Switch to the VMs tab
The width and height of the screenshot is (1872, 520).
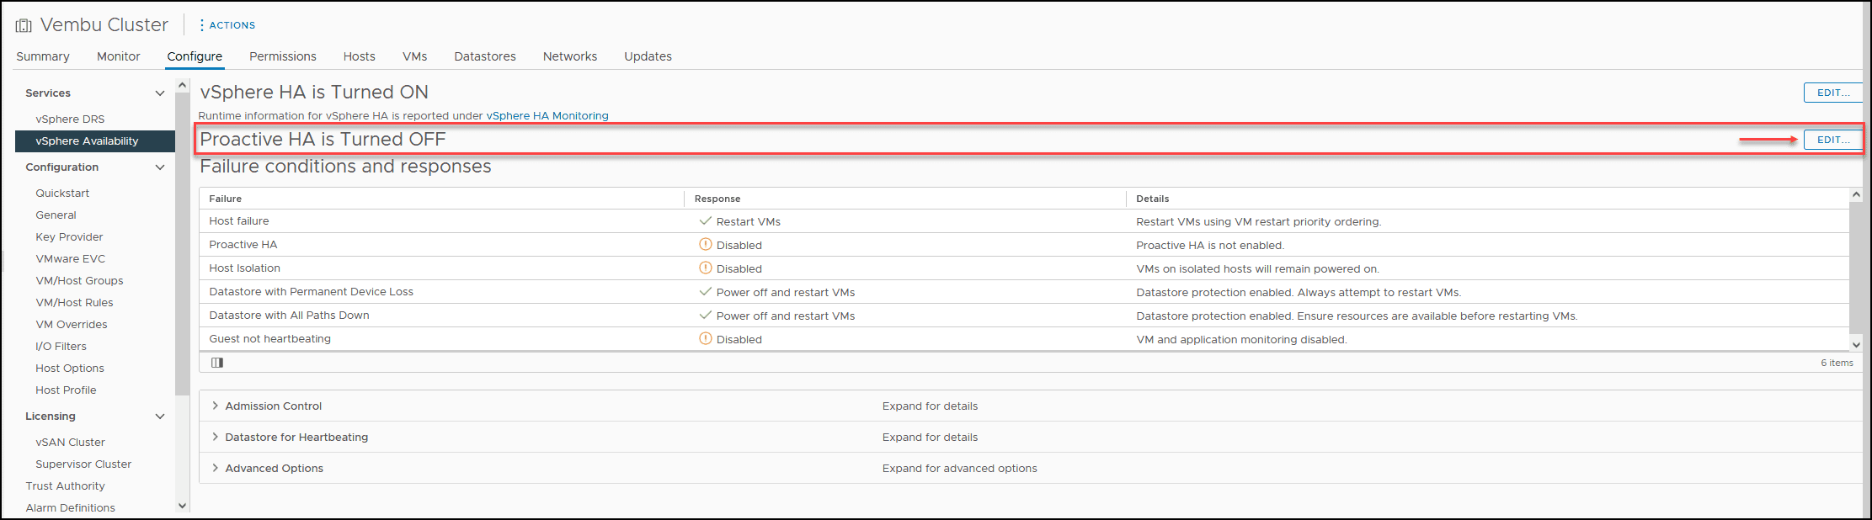coord(415,56)
